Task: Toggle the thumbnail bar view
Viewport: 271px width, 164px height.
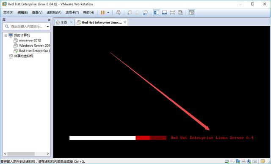Action: tap(164, 13)
